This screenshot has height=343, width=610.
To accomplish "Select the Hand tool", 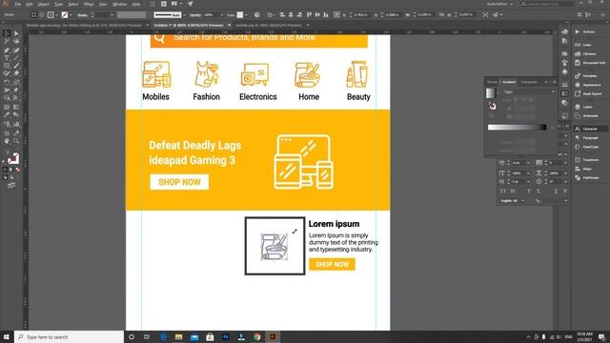I will [x=7, y=141].
